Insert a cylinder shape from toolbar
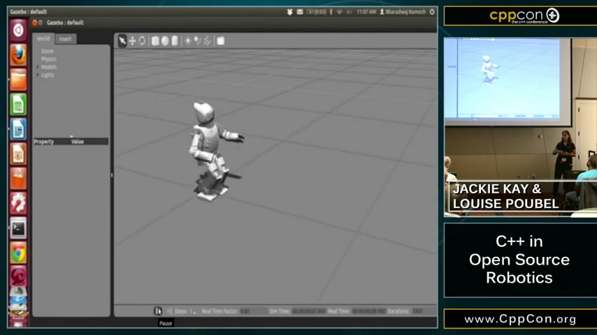This screenshot has height=335, width=597. [x=174, y=40]
